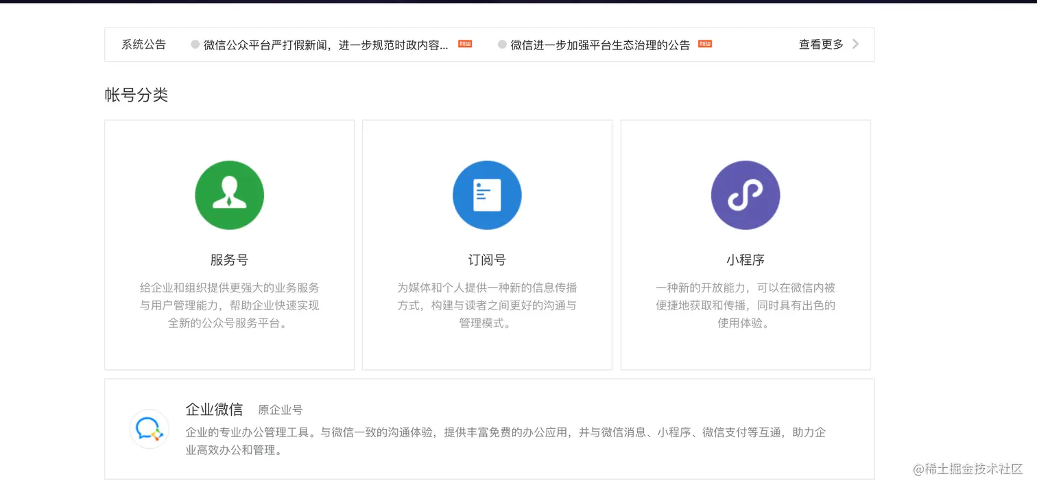Screen dimensions: 1037x490
Task: Click the 原企业号 label
Action: pos(280,410)
